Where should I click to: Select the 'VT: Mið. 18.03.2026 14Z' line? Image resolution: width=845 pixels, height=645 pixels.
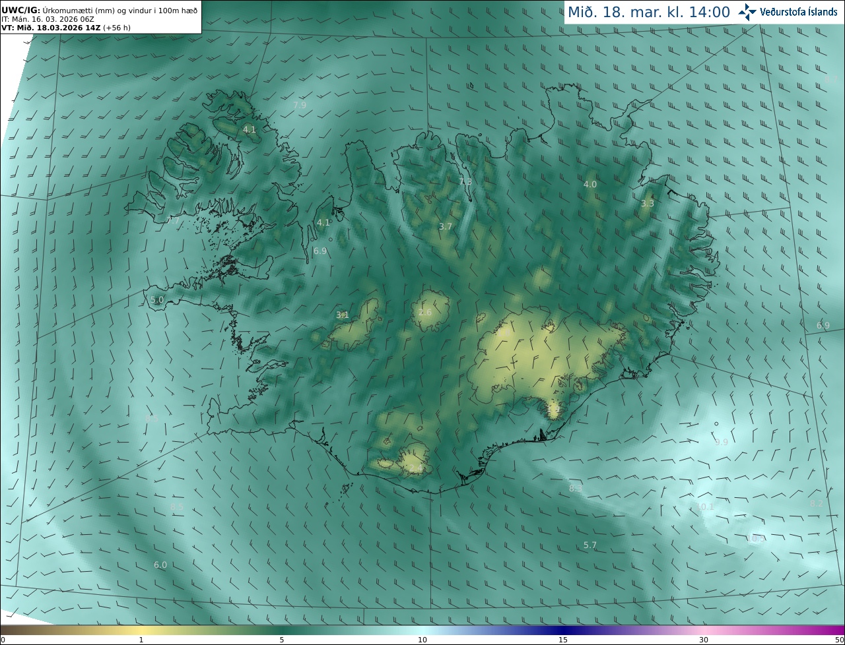(x=51, y=28)
